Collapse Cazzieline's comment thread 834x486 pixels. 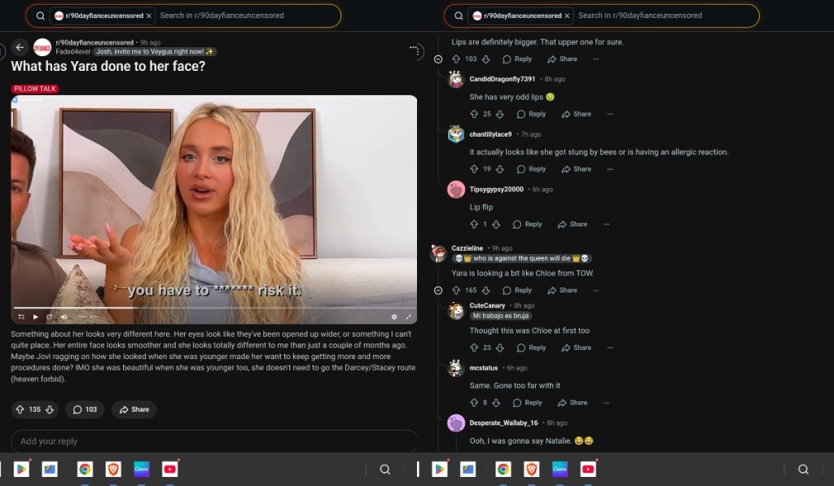coord(437,290)
